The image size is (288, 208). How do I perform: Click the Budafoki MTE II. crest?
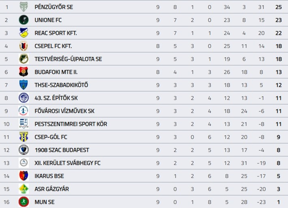coord(24,72)
